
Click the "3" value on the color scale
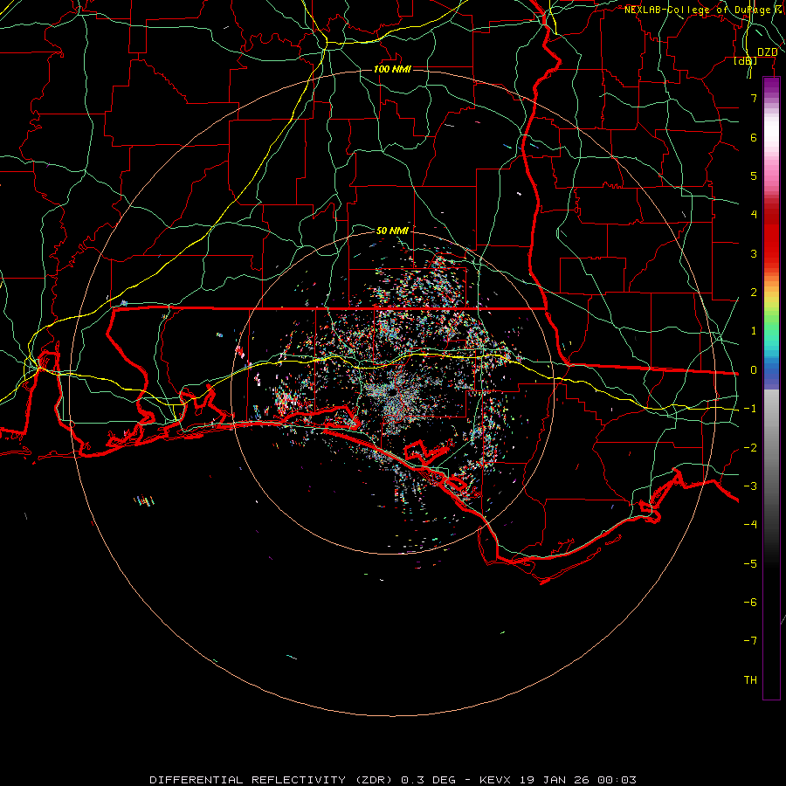click(754, 253)
